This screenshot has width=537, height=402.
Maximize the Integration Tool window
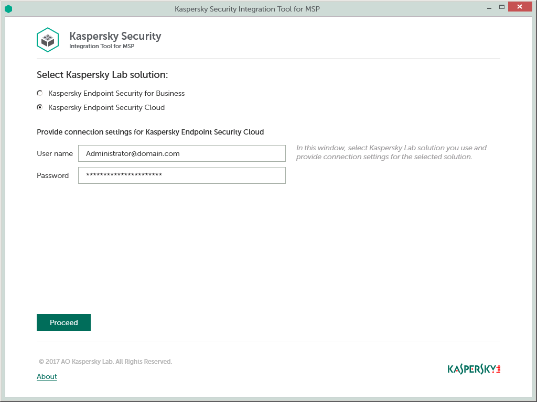(502, 6)
